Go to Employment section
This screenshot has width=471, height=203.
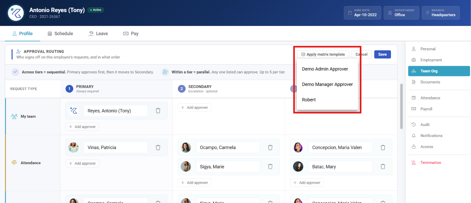click(439, 60)
